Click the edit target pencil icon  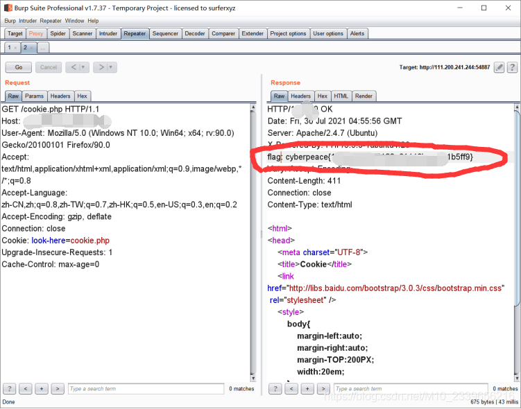(499, 67)
